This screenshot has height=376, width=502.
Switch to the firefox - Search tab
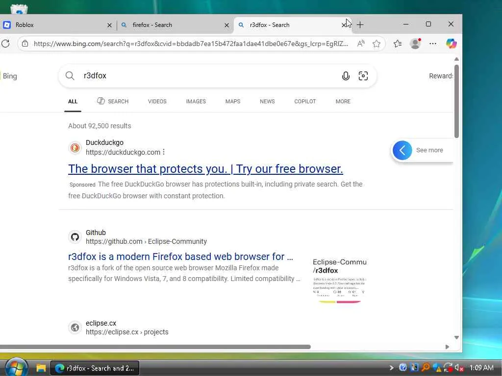click(175, 25)
